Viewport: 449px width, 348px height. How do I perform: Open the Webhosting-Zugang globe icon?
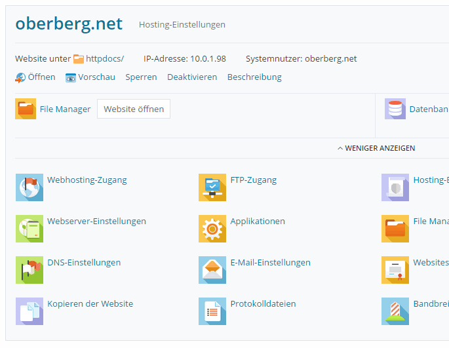coord(29,187)
